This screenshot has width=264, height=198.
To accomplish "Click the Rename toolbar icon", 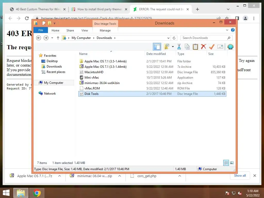I will [x=220, y=47].
